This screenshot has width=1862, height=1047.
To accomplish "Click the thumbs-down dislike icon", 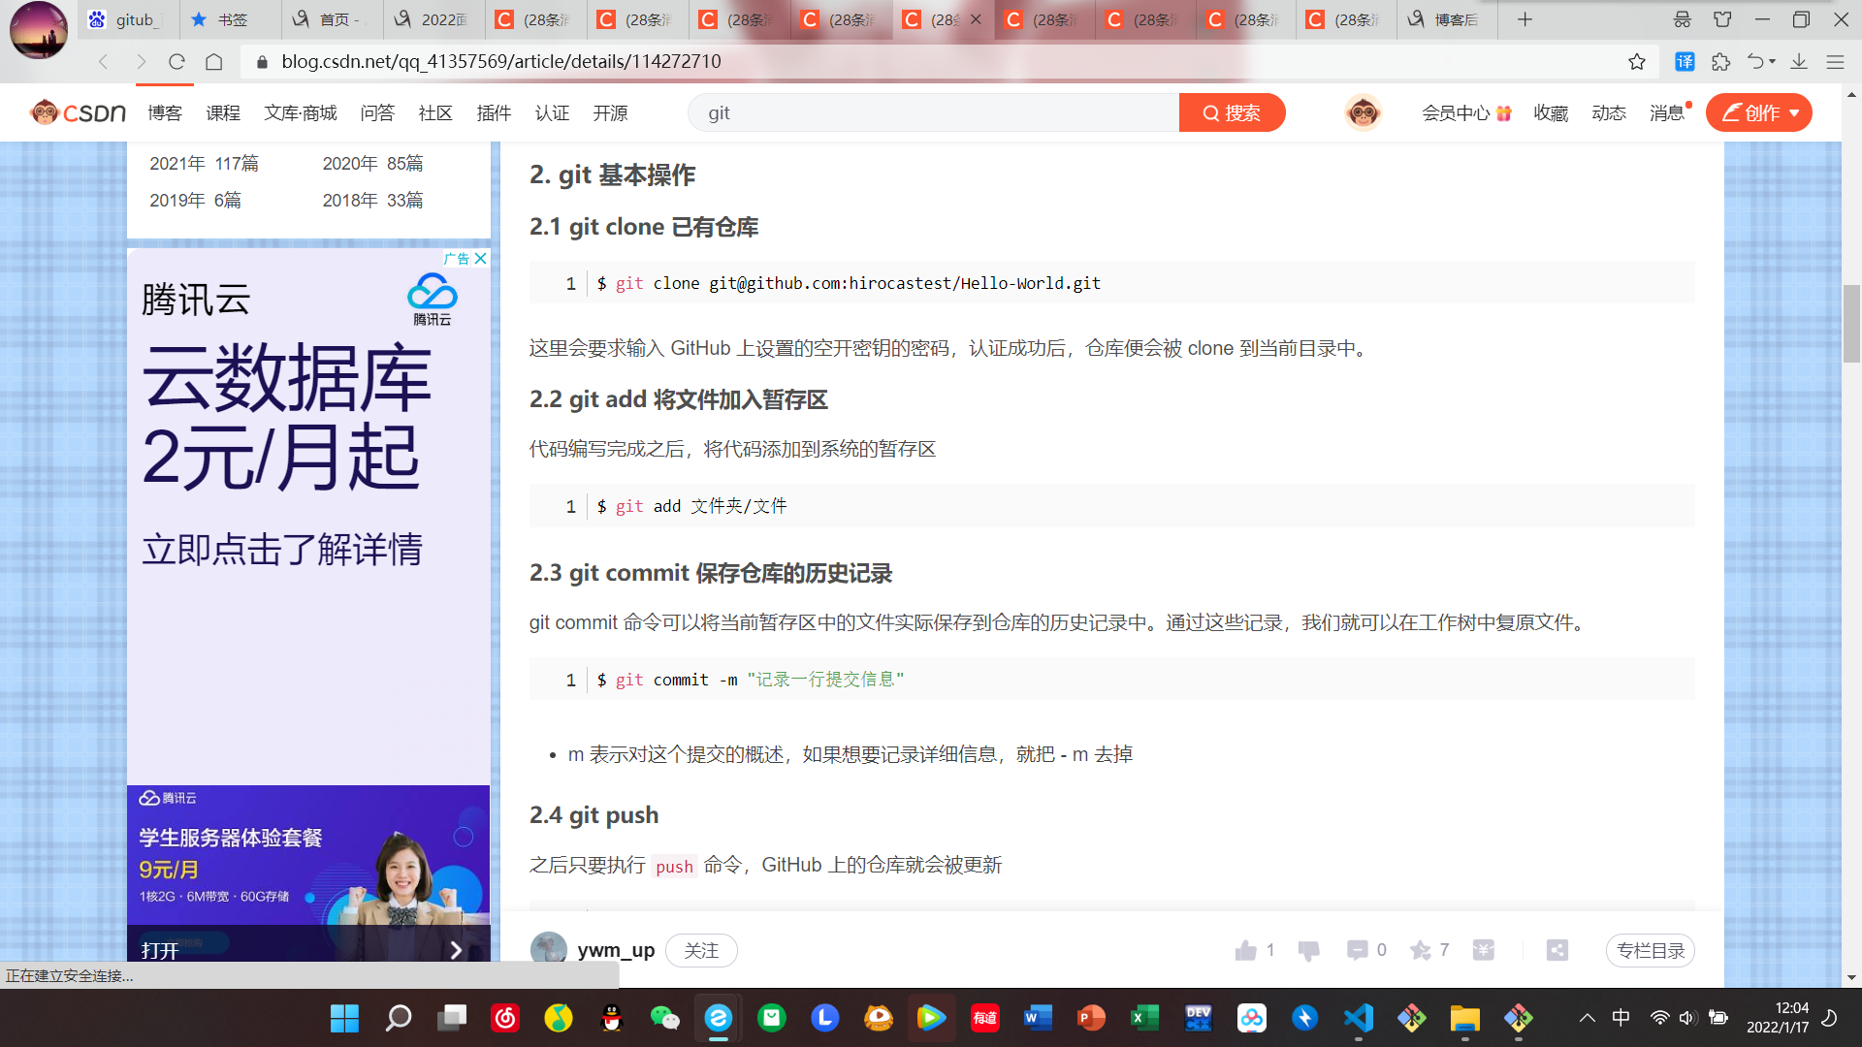I will pyautogui.click(x=1308, y=951).
